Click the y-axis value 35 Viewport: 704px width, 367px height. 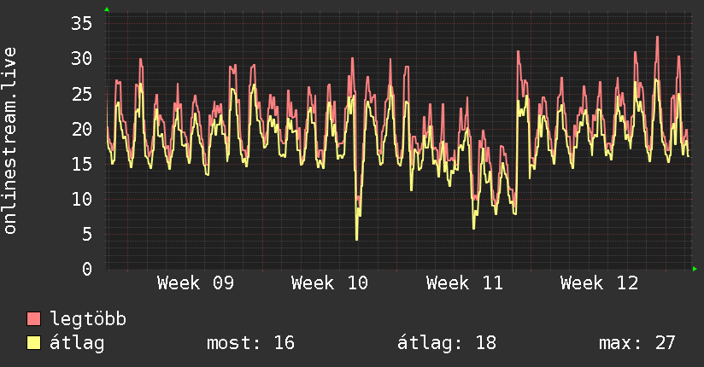coord(82,23)
